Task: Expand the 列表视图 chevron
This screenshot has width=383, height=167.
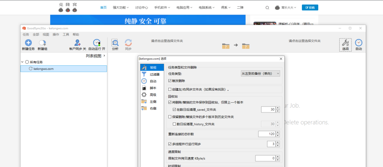Action: pyautogui.click(x=104, y=56)
